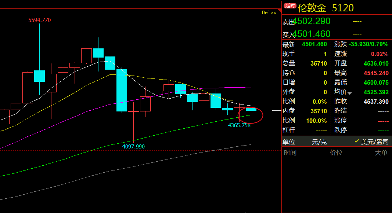This screenshot has width=392, height=213.
Task: Click the 时间 column header
Action: (290, 153)
